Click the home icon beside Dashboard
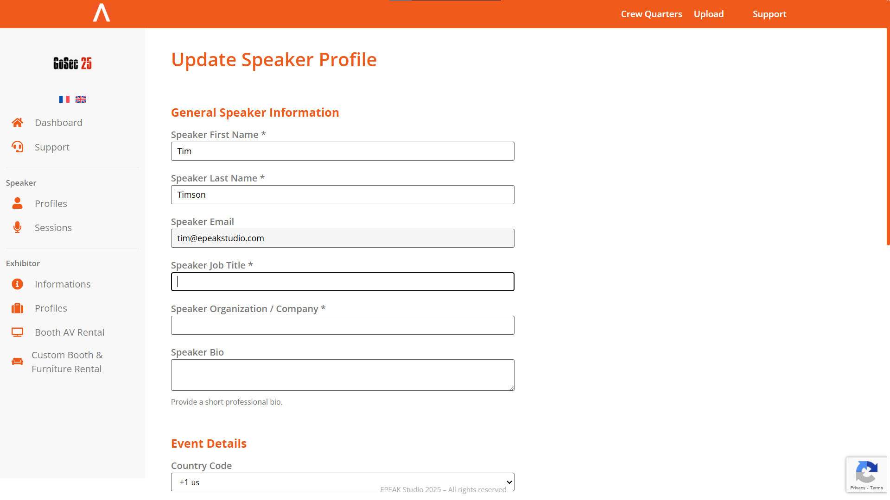The width and height of the screenshot is (890, 500). (17, 123)
